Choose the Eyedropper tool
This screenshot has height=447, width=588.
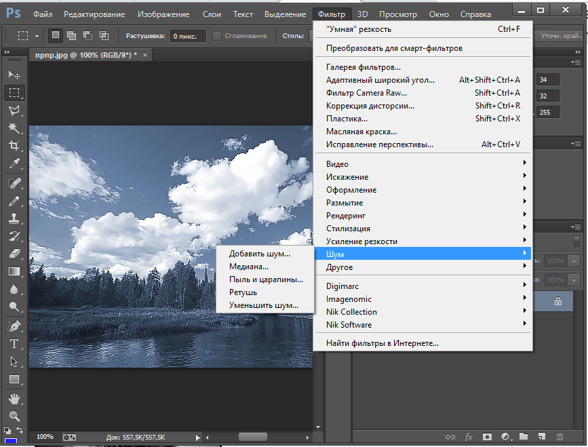pos(14,163)
